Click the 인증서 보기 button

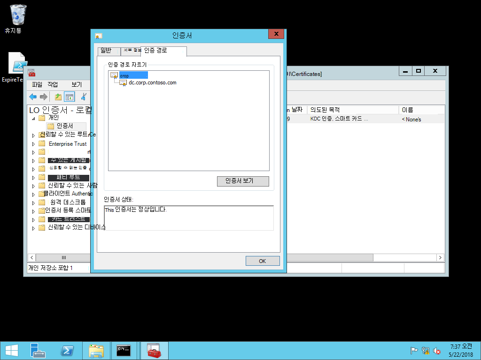pos(243,181)
